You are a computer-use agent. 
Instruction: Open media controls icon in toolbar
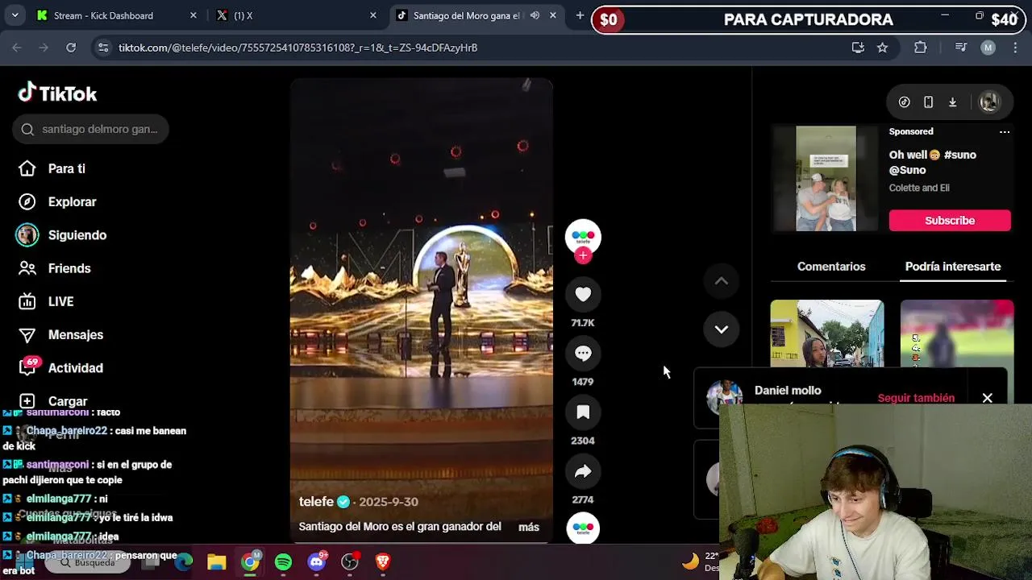[960, 48]
